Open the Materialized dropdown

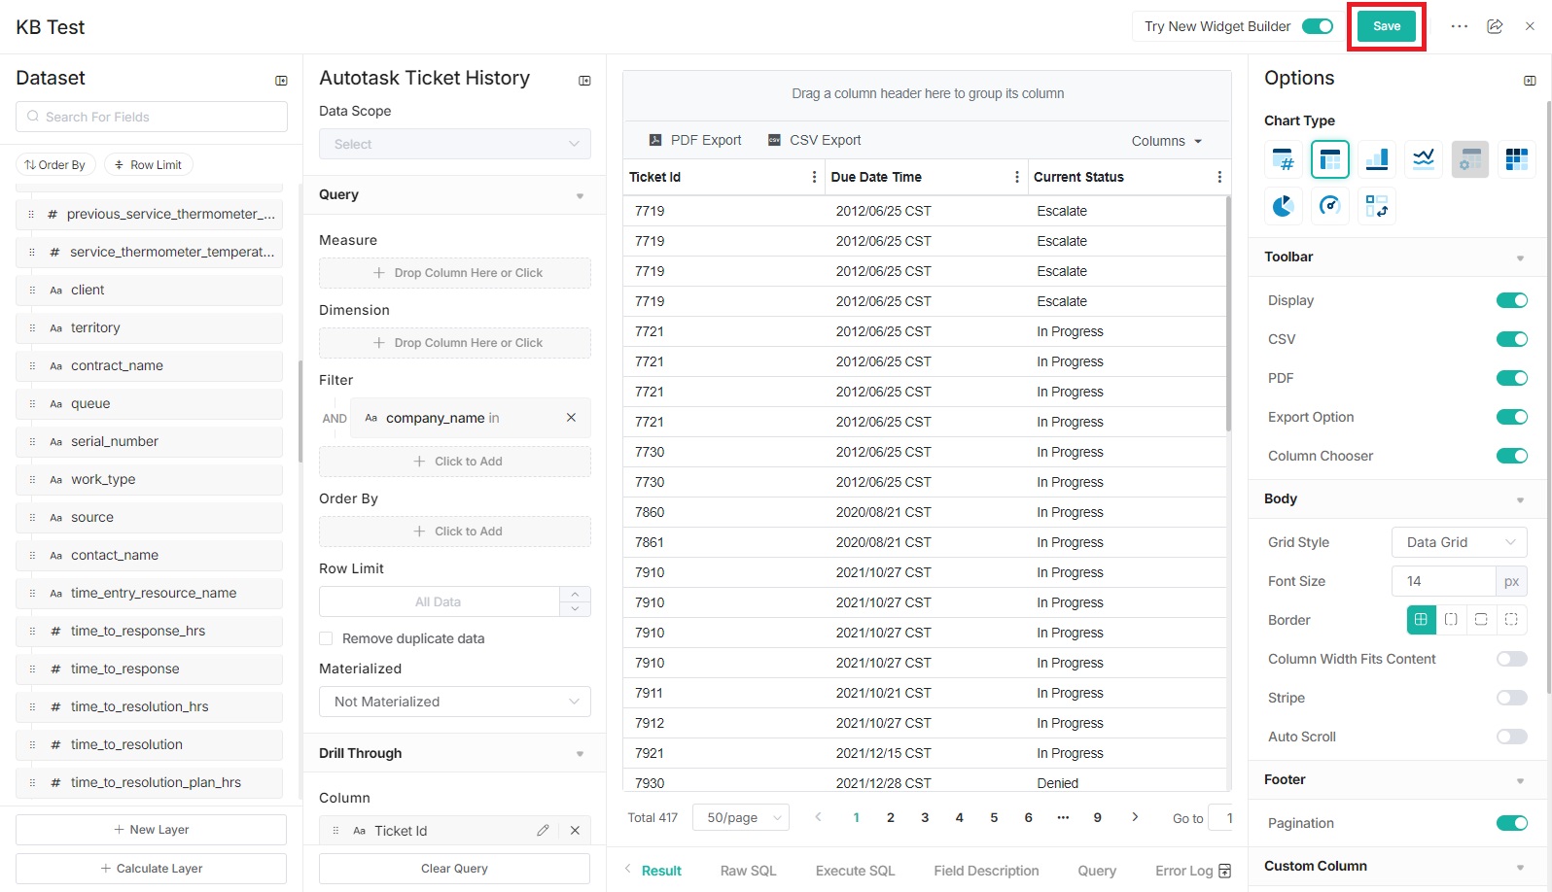point(454,702)
